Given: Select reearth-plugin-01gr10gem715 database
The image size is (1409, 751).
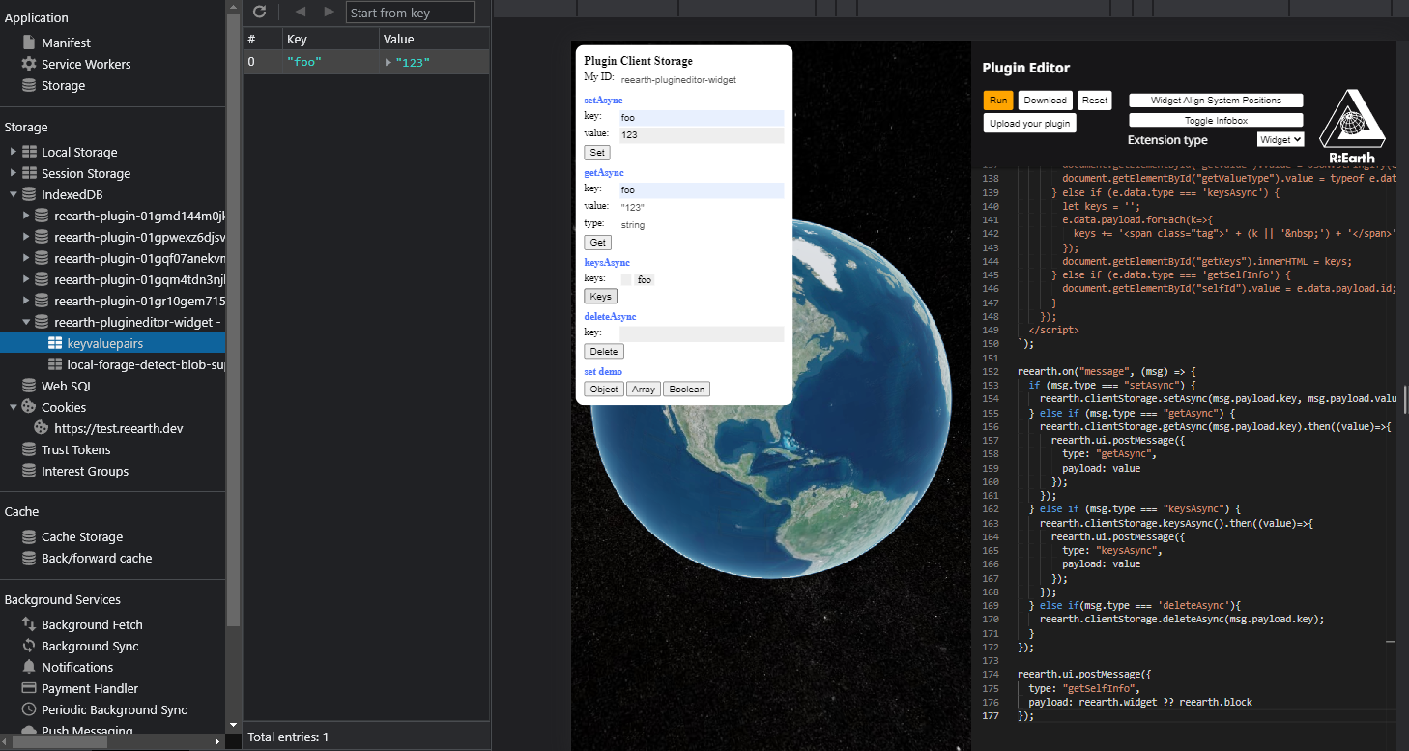Looking at the screenshot, I should 139,301.
